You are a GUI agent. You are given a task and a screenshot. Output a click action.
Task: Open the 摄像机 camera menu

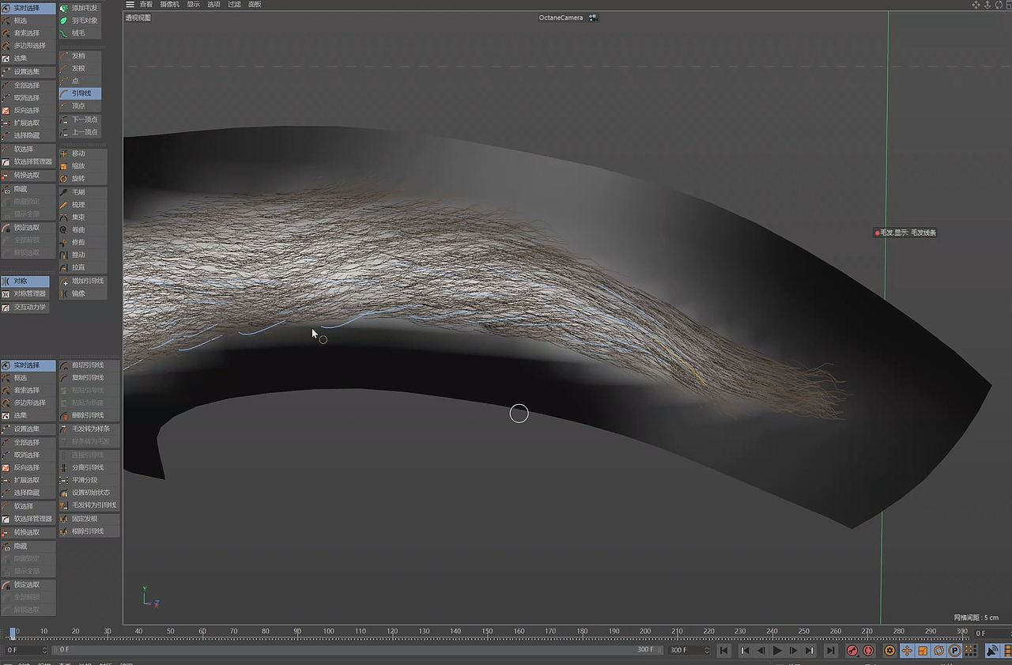pyautogui.click(x=170, y=5)
